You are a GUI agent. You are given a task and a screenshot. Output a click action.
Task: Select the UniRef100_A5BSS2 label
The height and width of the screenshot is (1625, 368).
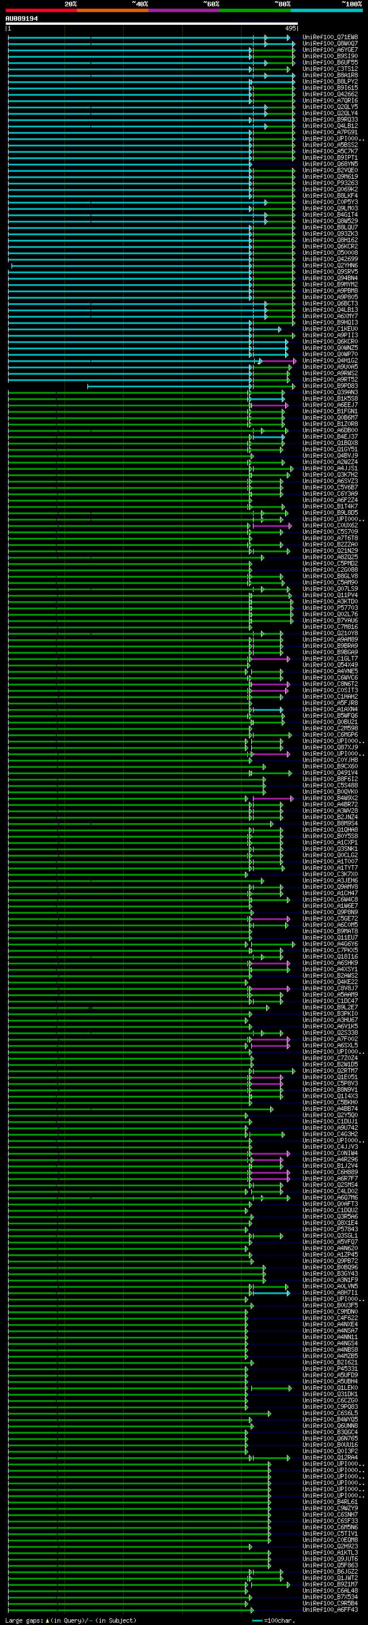click(329, 145)
